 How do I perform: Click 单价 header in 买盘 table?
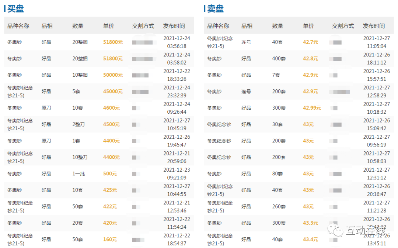click(109, 26)
